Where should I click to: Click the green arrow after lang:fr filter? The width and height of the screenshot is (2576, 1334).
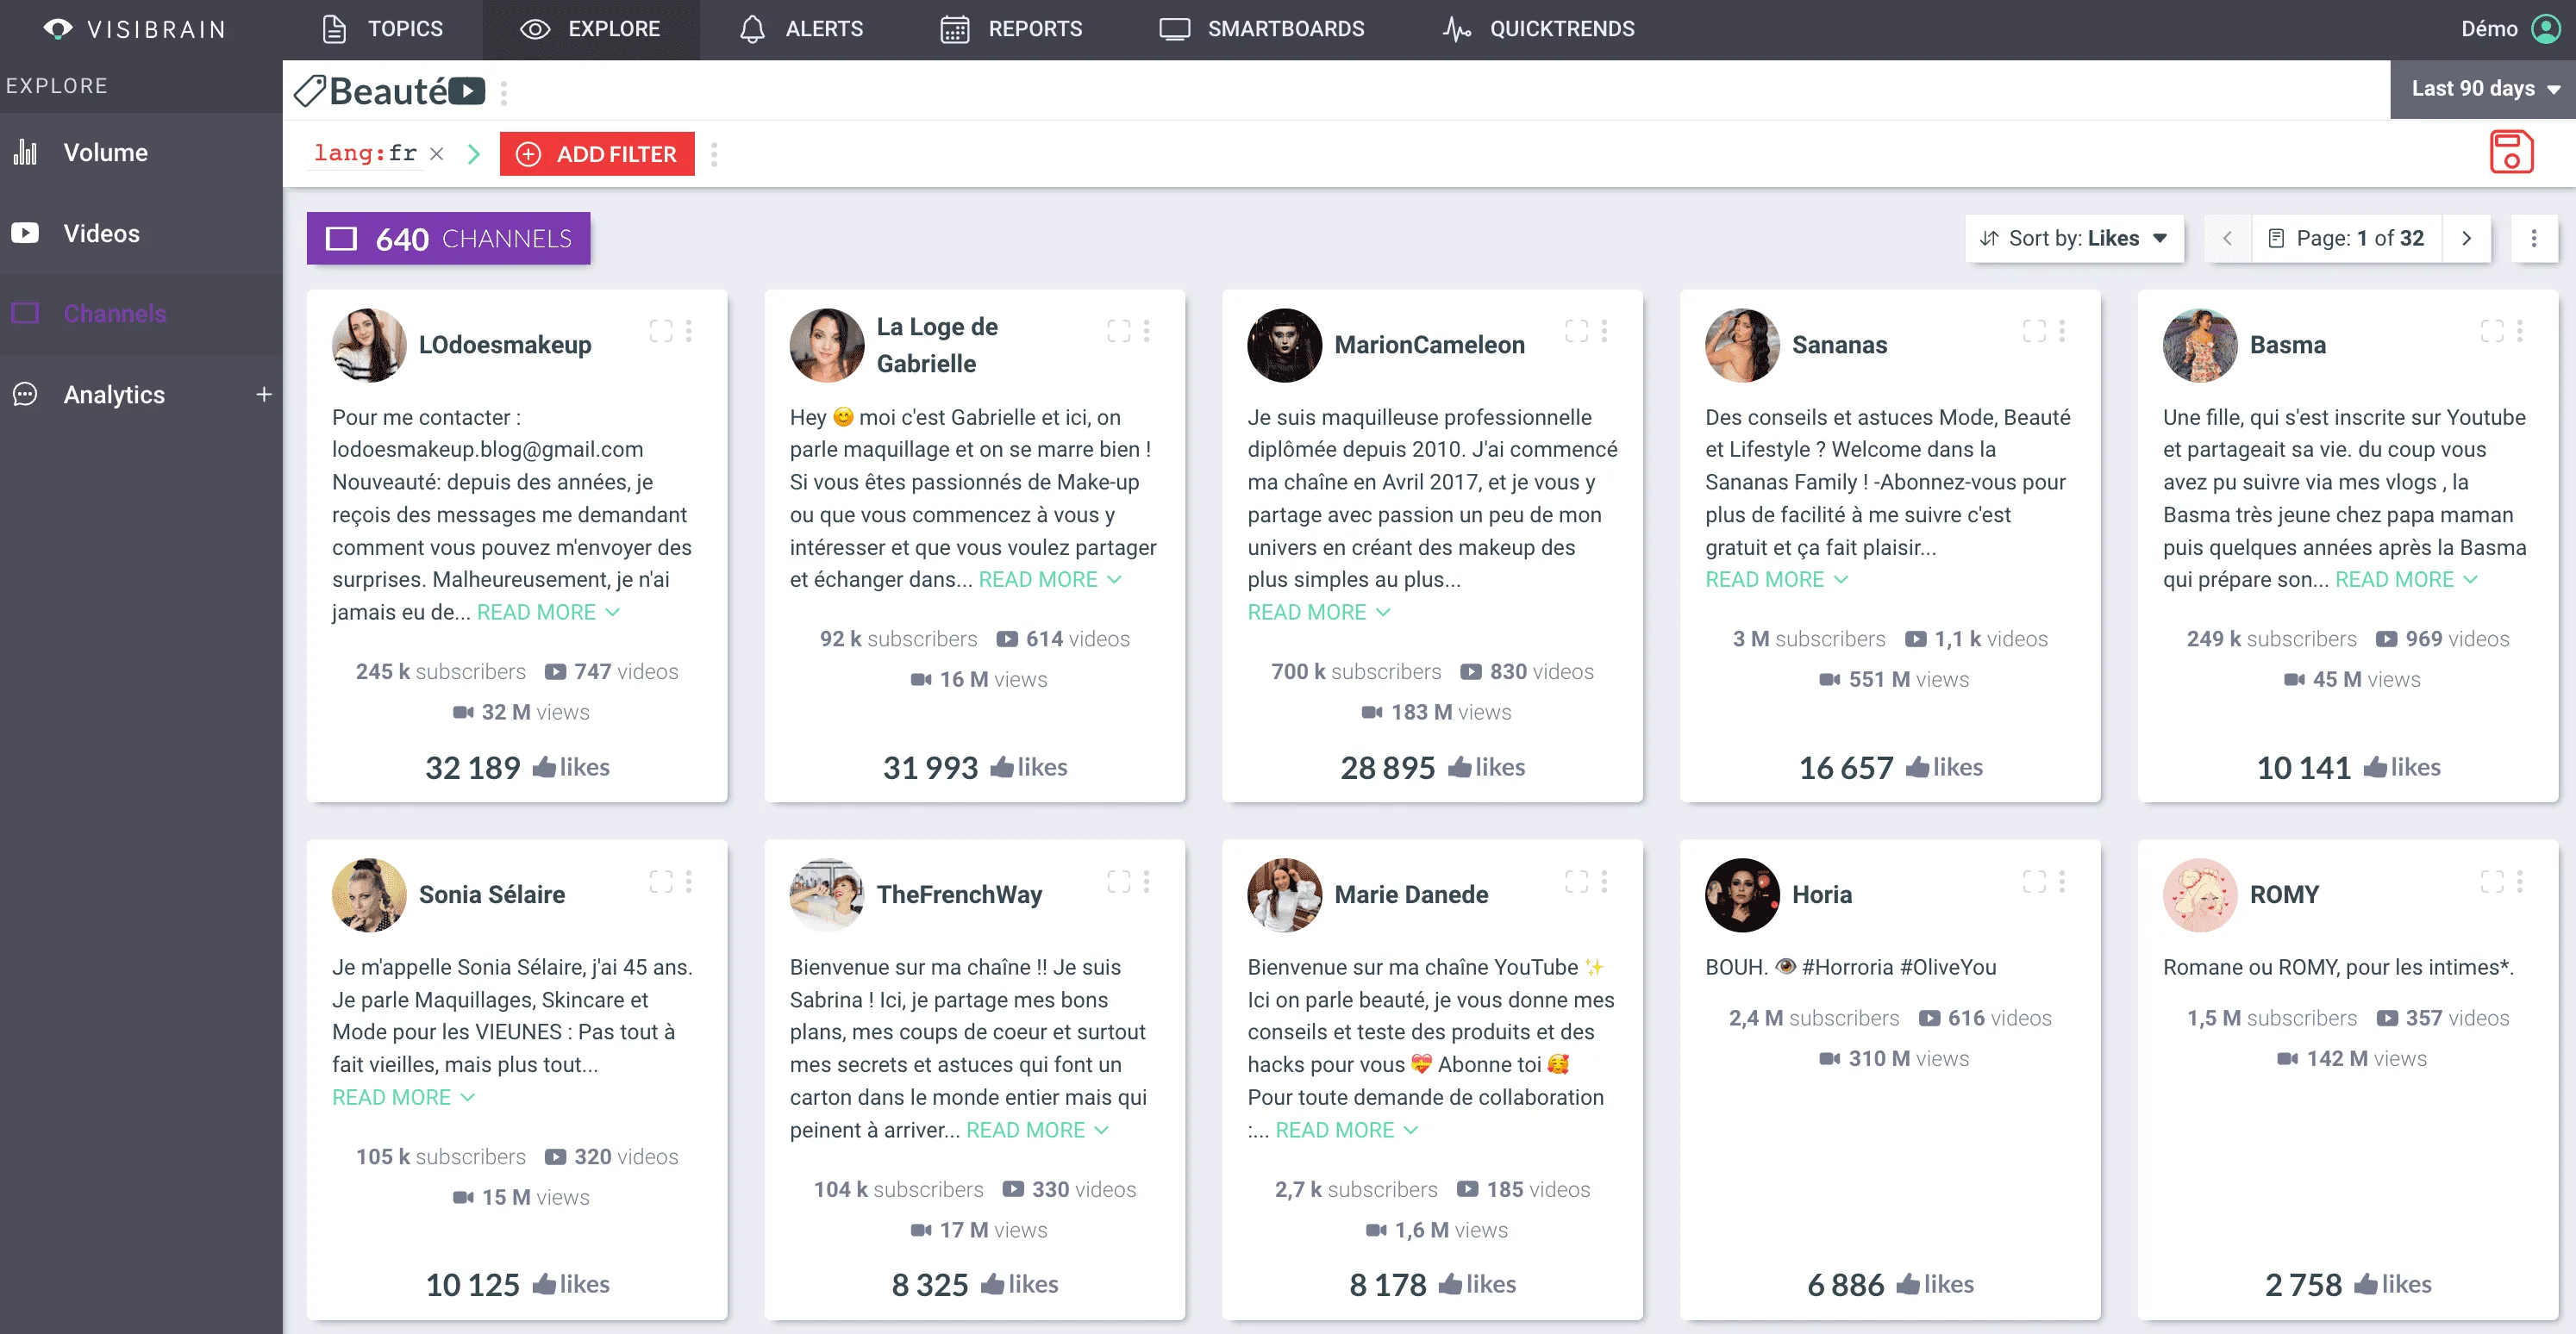(x=474, y=154)
